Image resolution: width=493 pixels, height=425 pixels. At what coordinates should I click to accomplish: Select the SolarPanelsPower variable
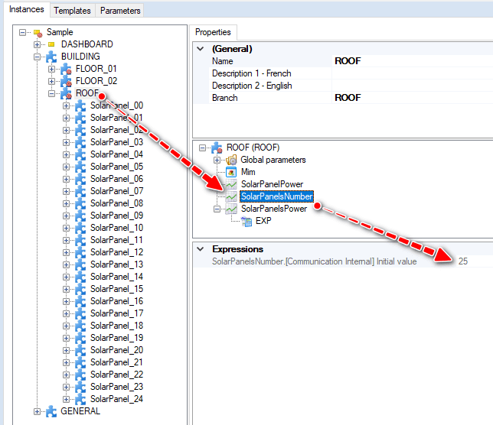(x=273, y=209)
